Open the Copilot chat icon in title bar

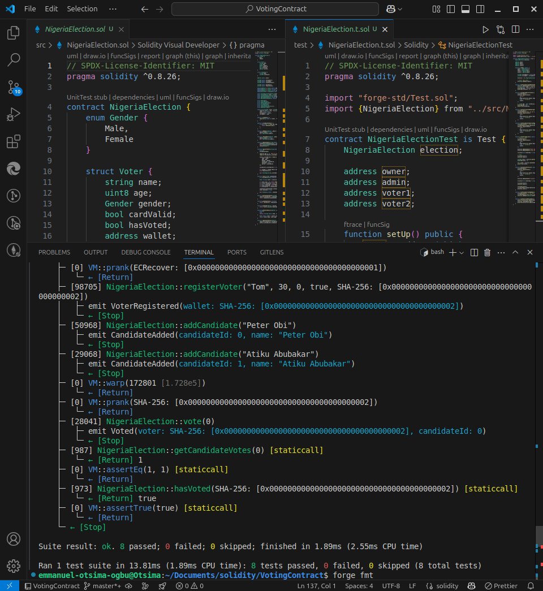(391, 8)
